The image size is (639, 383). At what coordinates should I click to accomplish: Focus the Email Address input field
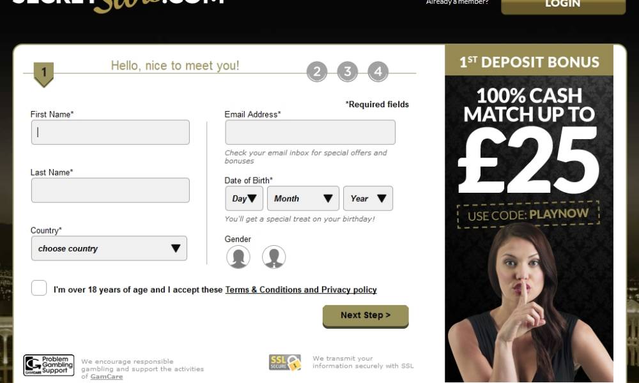tap(310, 132)
